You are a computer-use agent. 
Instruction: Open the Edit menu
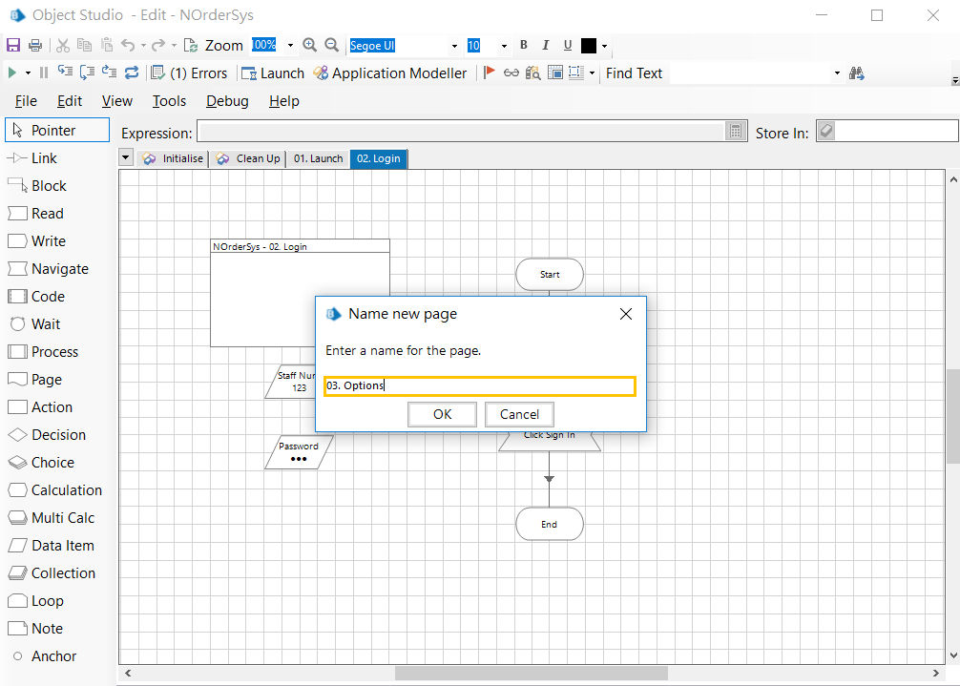tap(69, 101)
